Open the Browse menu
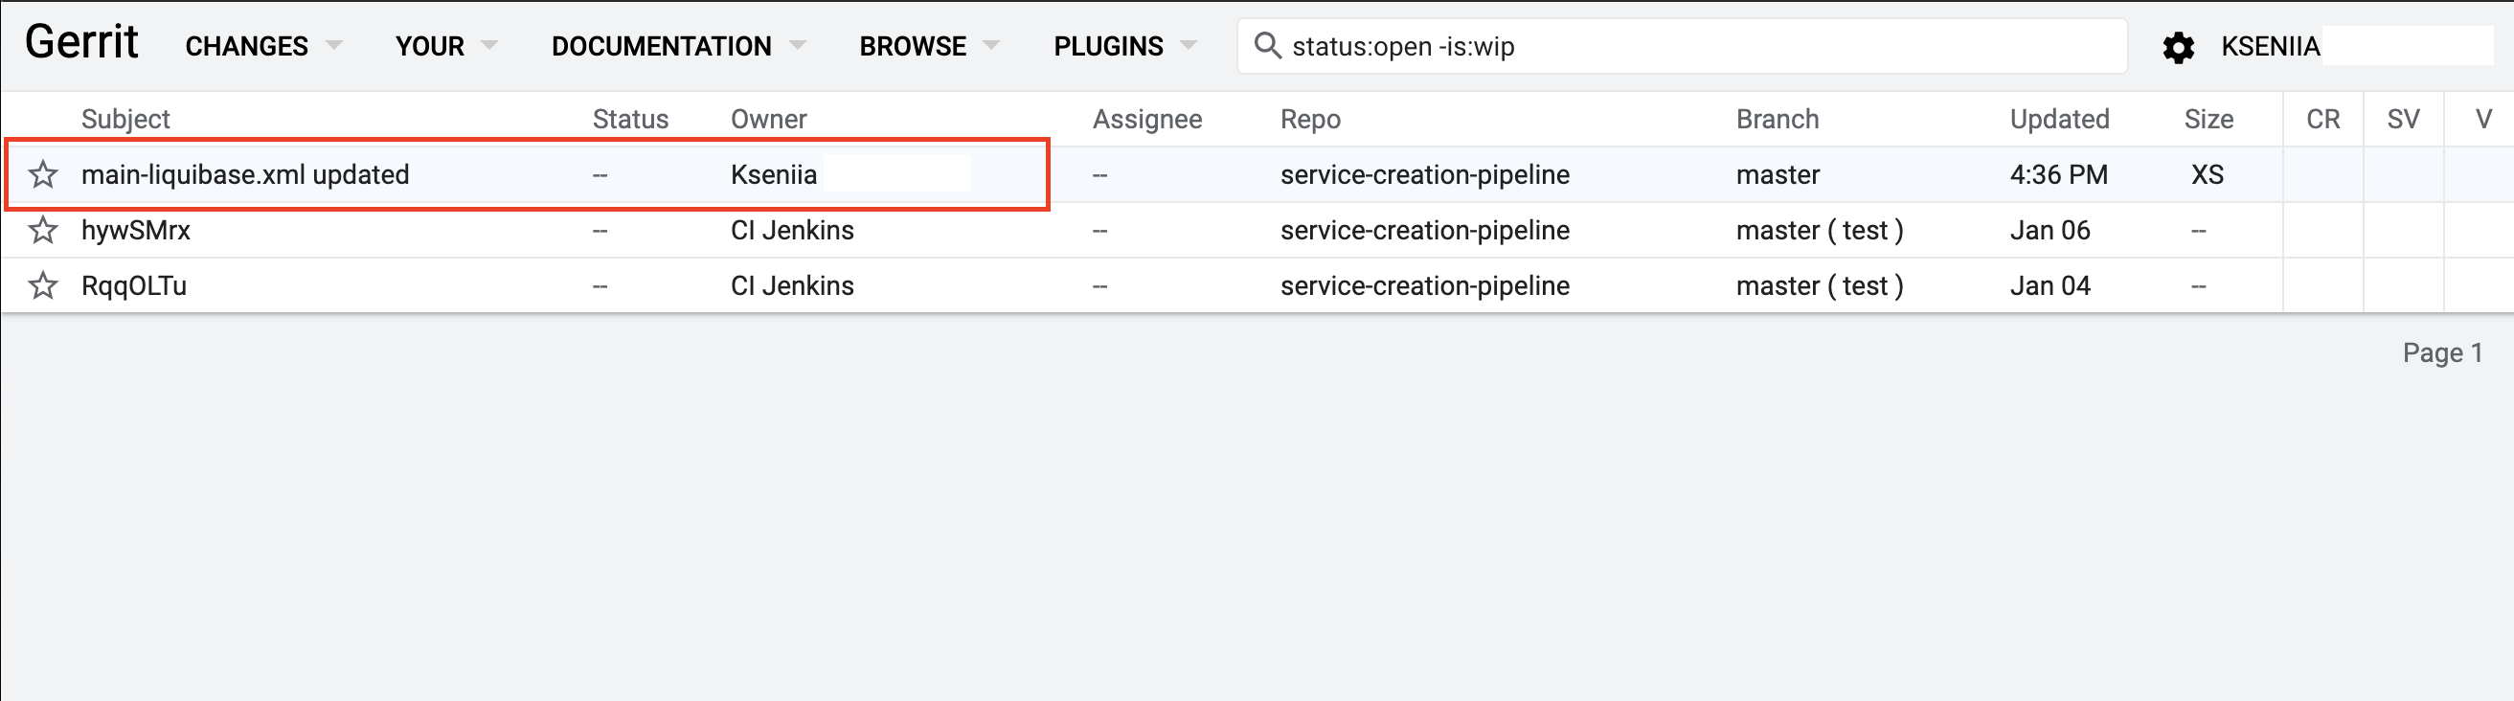 coord(929,46)
